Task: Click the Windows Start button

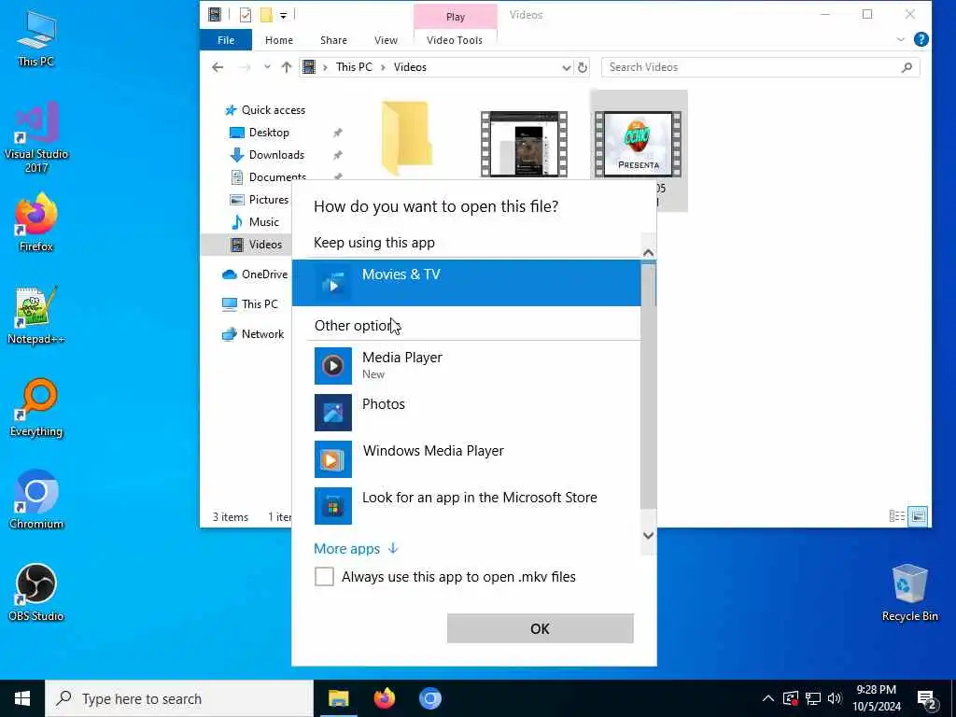Action: pos(22,698)
